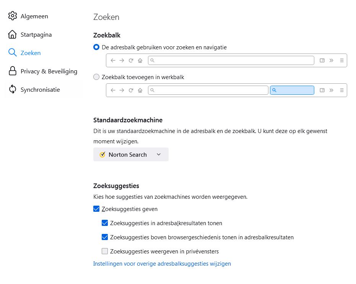The width and height of the screenshot is (356, 284).
Task: Open the Synchronisatie settings category
Action: 40,89
